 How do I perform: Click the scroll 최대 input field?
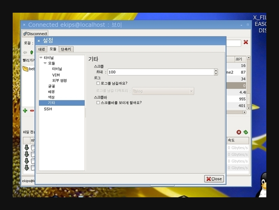tap(160, 72)
